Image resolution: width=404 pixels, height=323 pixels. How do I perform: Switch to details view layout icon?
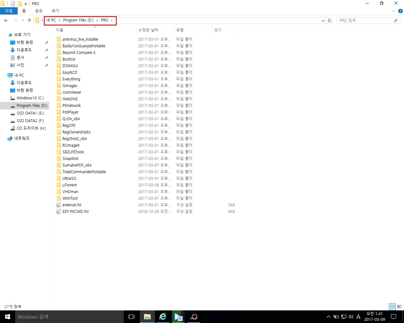click(392, 307)
